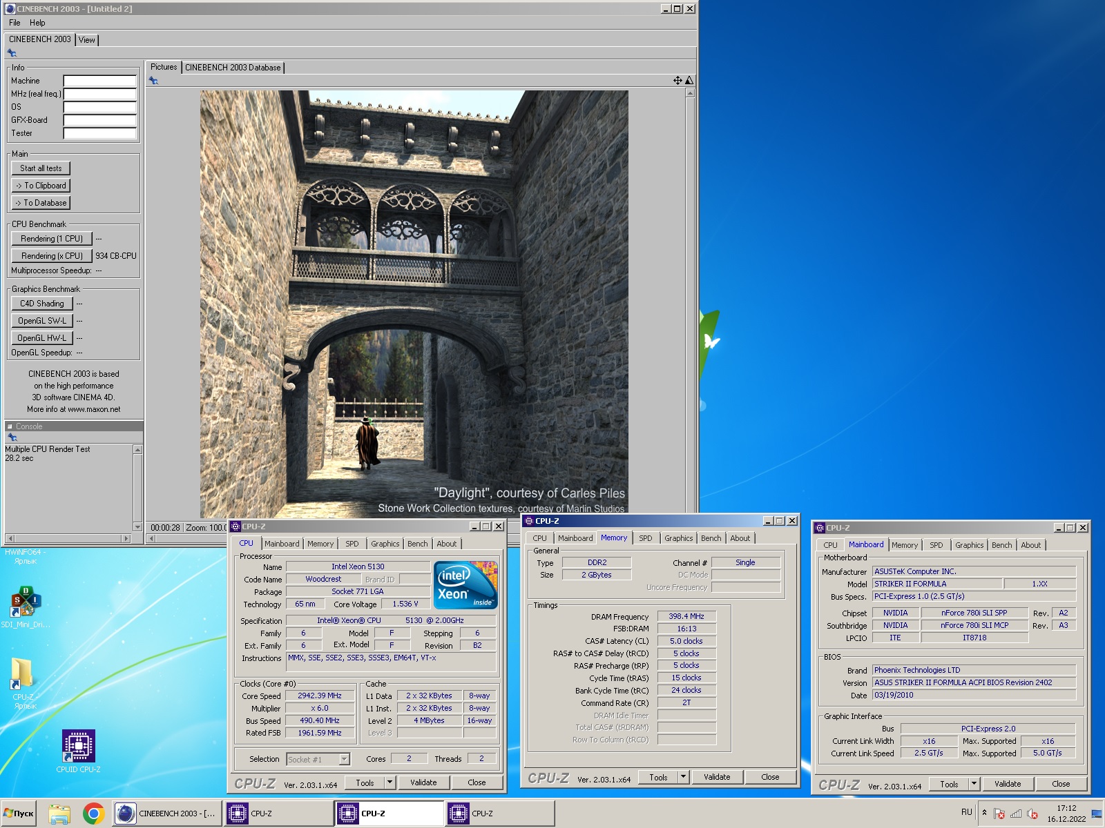
Task: Open the Help menu in CINEBENCH
Action: (37, 23)
